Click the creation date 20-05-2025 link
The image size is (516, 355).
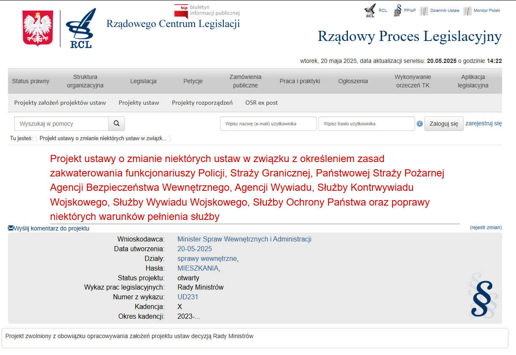coord(195,249)
